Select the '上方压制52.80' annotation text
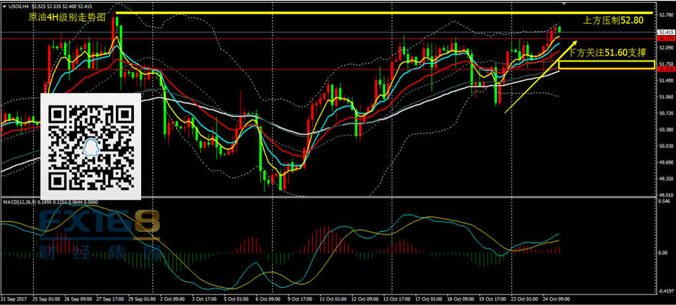This screenshot has width=676, height=305. 613,21
